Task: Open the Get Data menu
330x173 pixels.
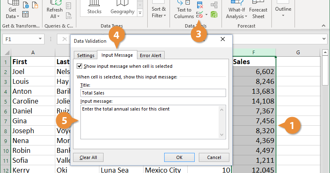Action: [x=12, y=12]
